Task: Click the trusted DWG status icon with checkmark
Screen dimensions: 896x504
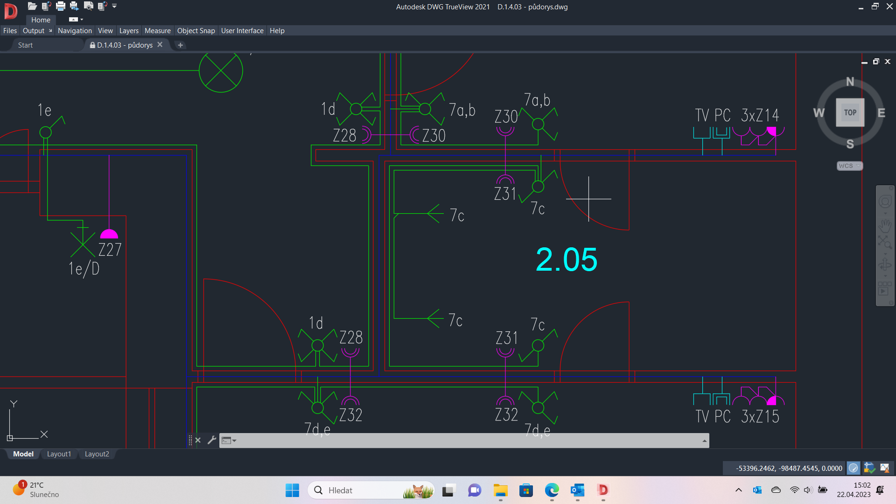Action: [x=869, y=468]
